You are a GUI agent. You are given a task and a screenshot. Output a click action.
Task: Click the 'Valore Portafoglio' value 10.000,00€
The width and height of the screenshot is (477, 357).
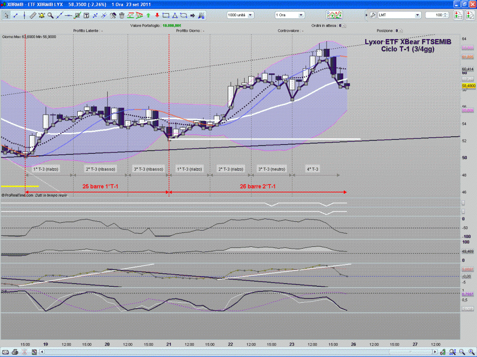[172, 26]
